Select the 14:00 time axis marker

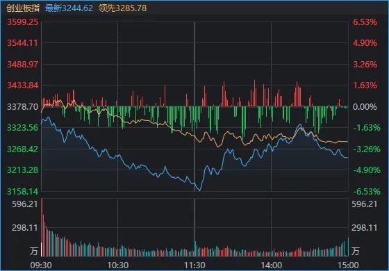(272, 265)
